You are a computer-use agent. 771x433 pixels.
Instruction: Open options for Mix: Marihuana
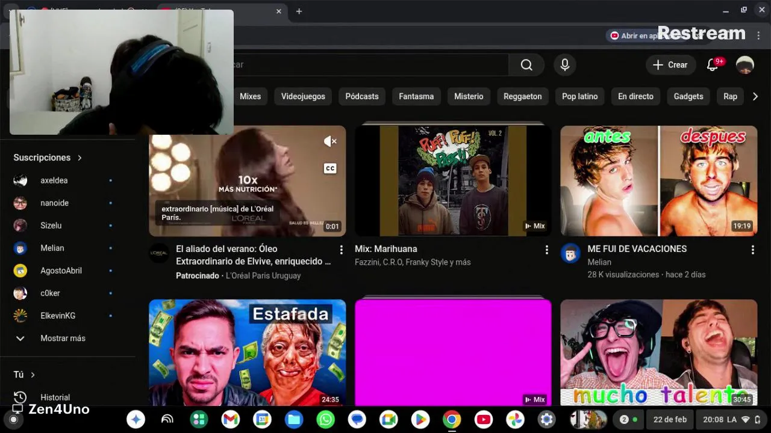(546, 250)
